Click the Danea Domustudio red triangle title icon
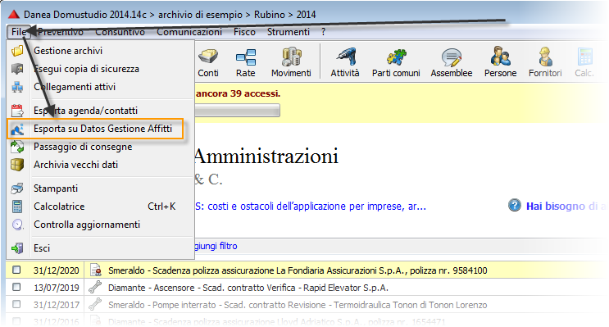Viewport: 609px width, 327px height. [x=14, y=15]
